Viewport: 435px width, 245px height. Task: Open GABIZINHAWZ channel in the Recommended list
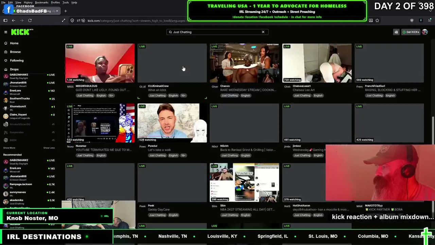click(29, 162)
